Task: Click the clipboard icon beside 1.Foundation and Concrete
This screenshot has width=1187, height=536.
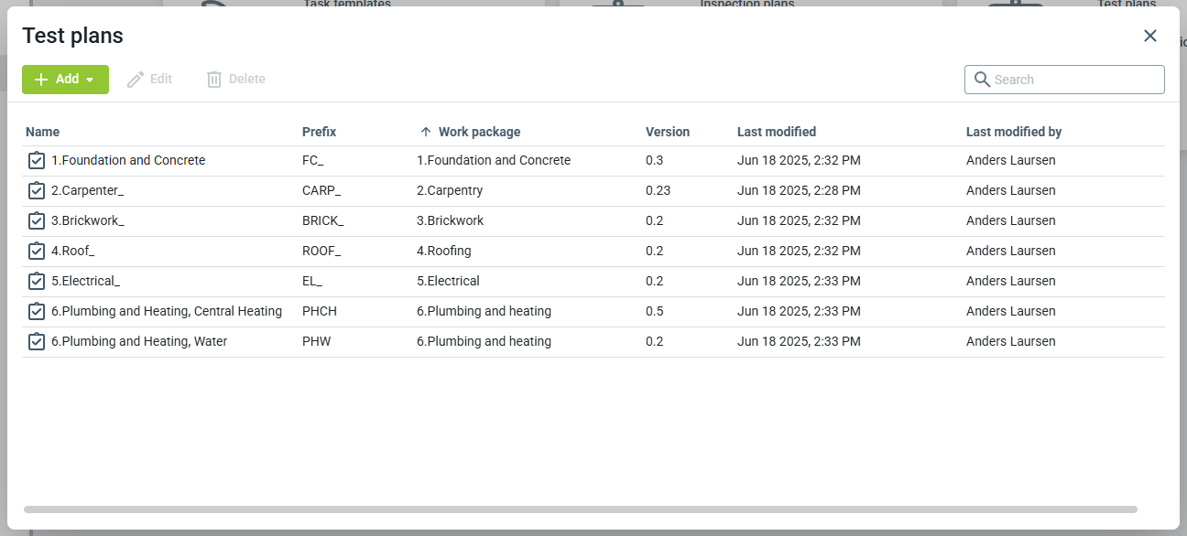Action: (x=37, y=161)
